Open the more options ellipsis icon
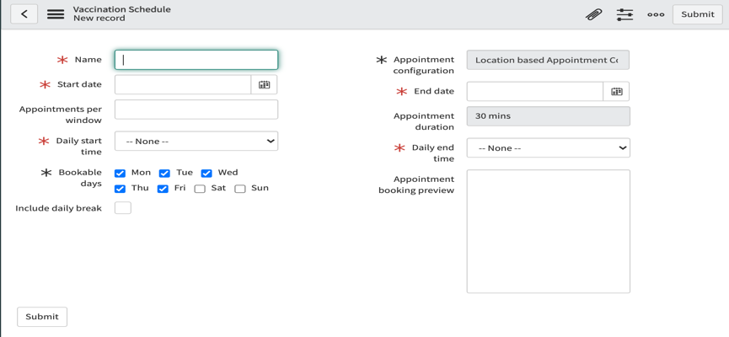The width and height of the screenshot is (729, 337). [656, 14]
